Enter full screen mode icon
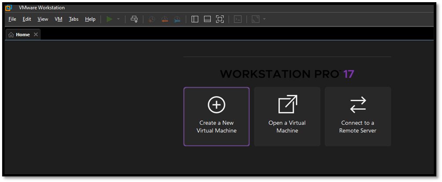Image resolution: width=442 pixels, height=182 pixels. pos(220,19)
